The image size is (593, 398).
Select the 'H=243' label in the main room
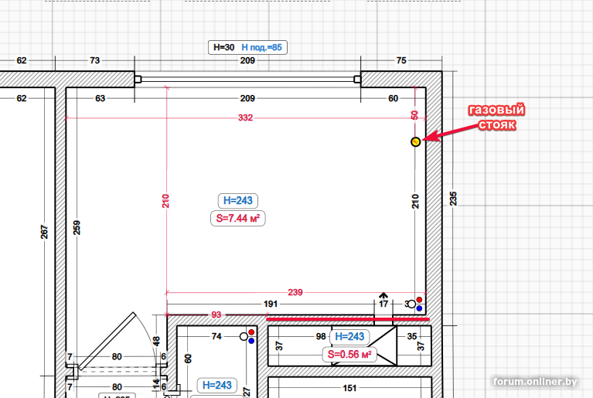tap(238, 201)
